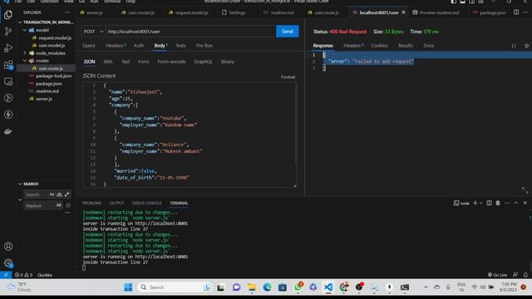Screen dimensions: 532x299
Task: Select the Form-encode body type
Action: [x=171, y=61]
